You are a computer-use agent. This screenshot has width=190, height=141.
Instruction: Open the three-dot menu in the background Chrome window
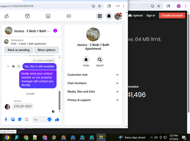coord(185,6)
